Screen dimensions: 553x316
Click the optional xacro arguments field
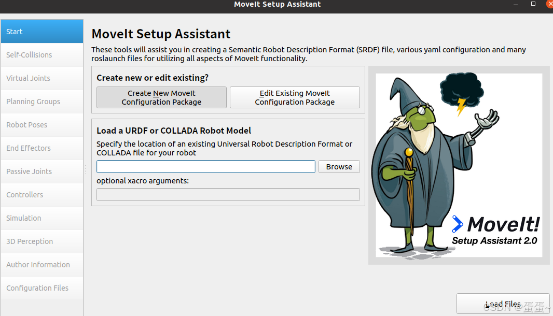228,194
